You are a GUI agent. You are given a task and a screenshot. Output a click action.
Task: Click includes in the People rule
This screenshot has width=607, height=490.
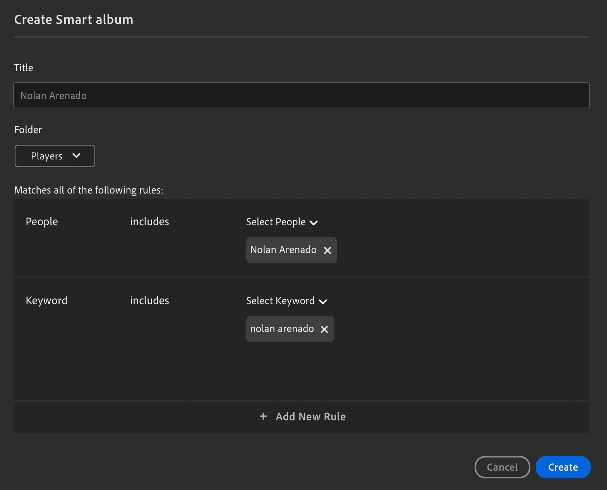[149, 222]
